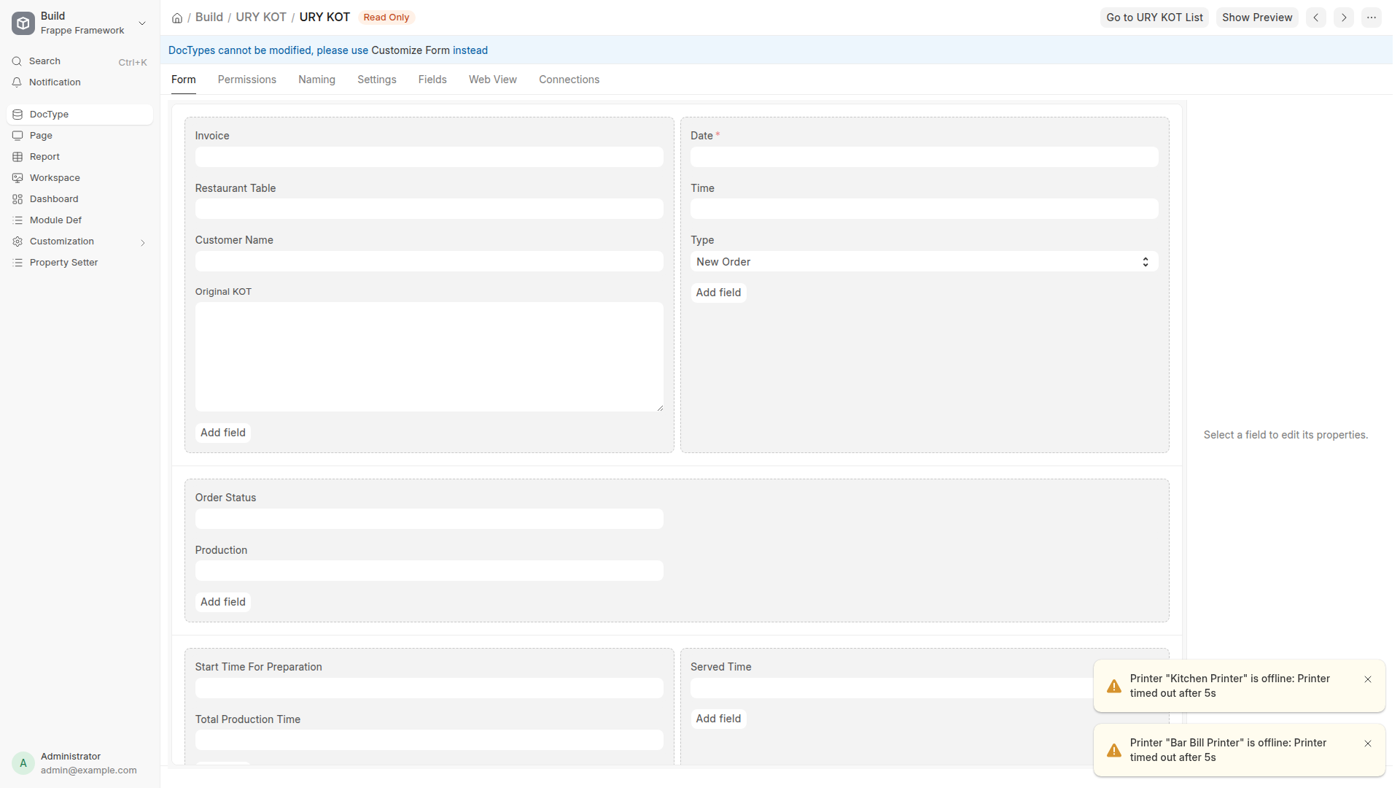
Task: Click the Original KOT text area
Action: 429,357
